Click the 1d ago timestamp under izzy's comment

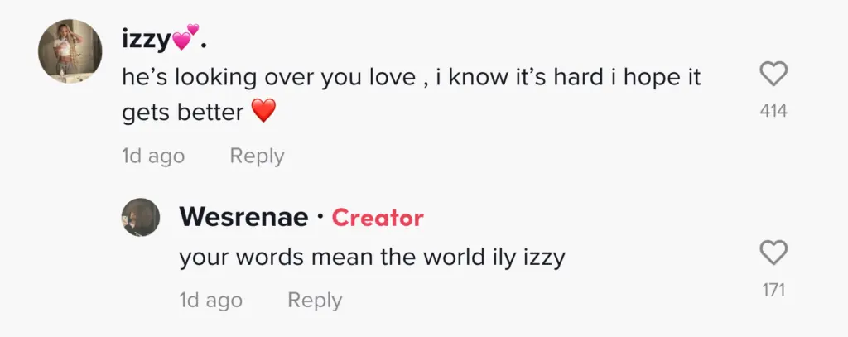[x=153, y=156]
